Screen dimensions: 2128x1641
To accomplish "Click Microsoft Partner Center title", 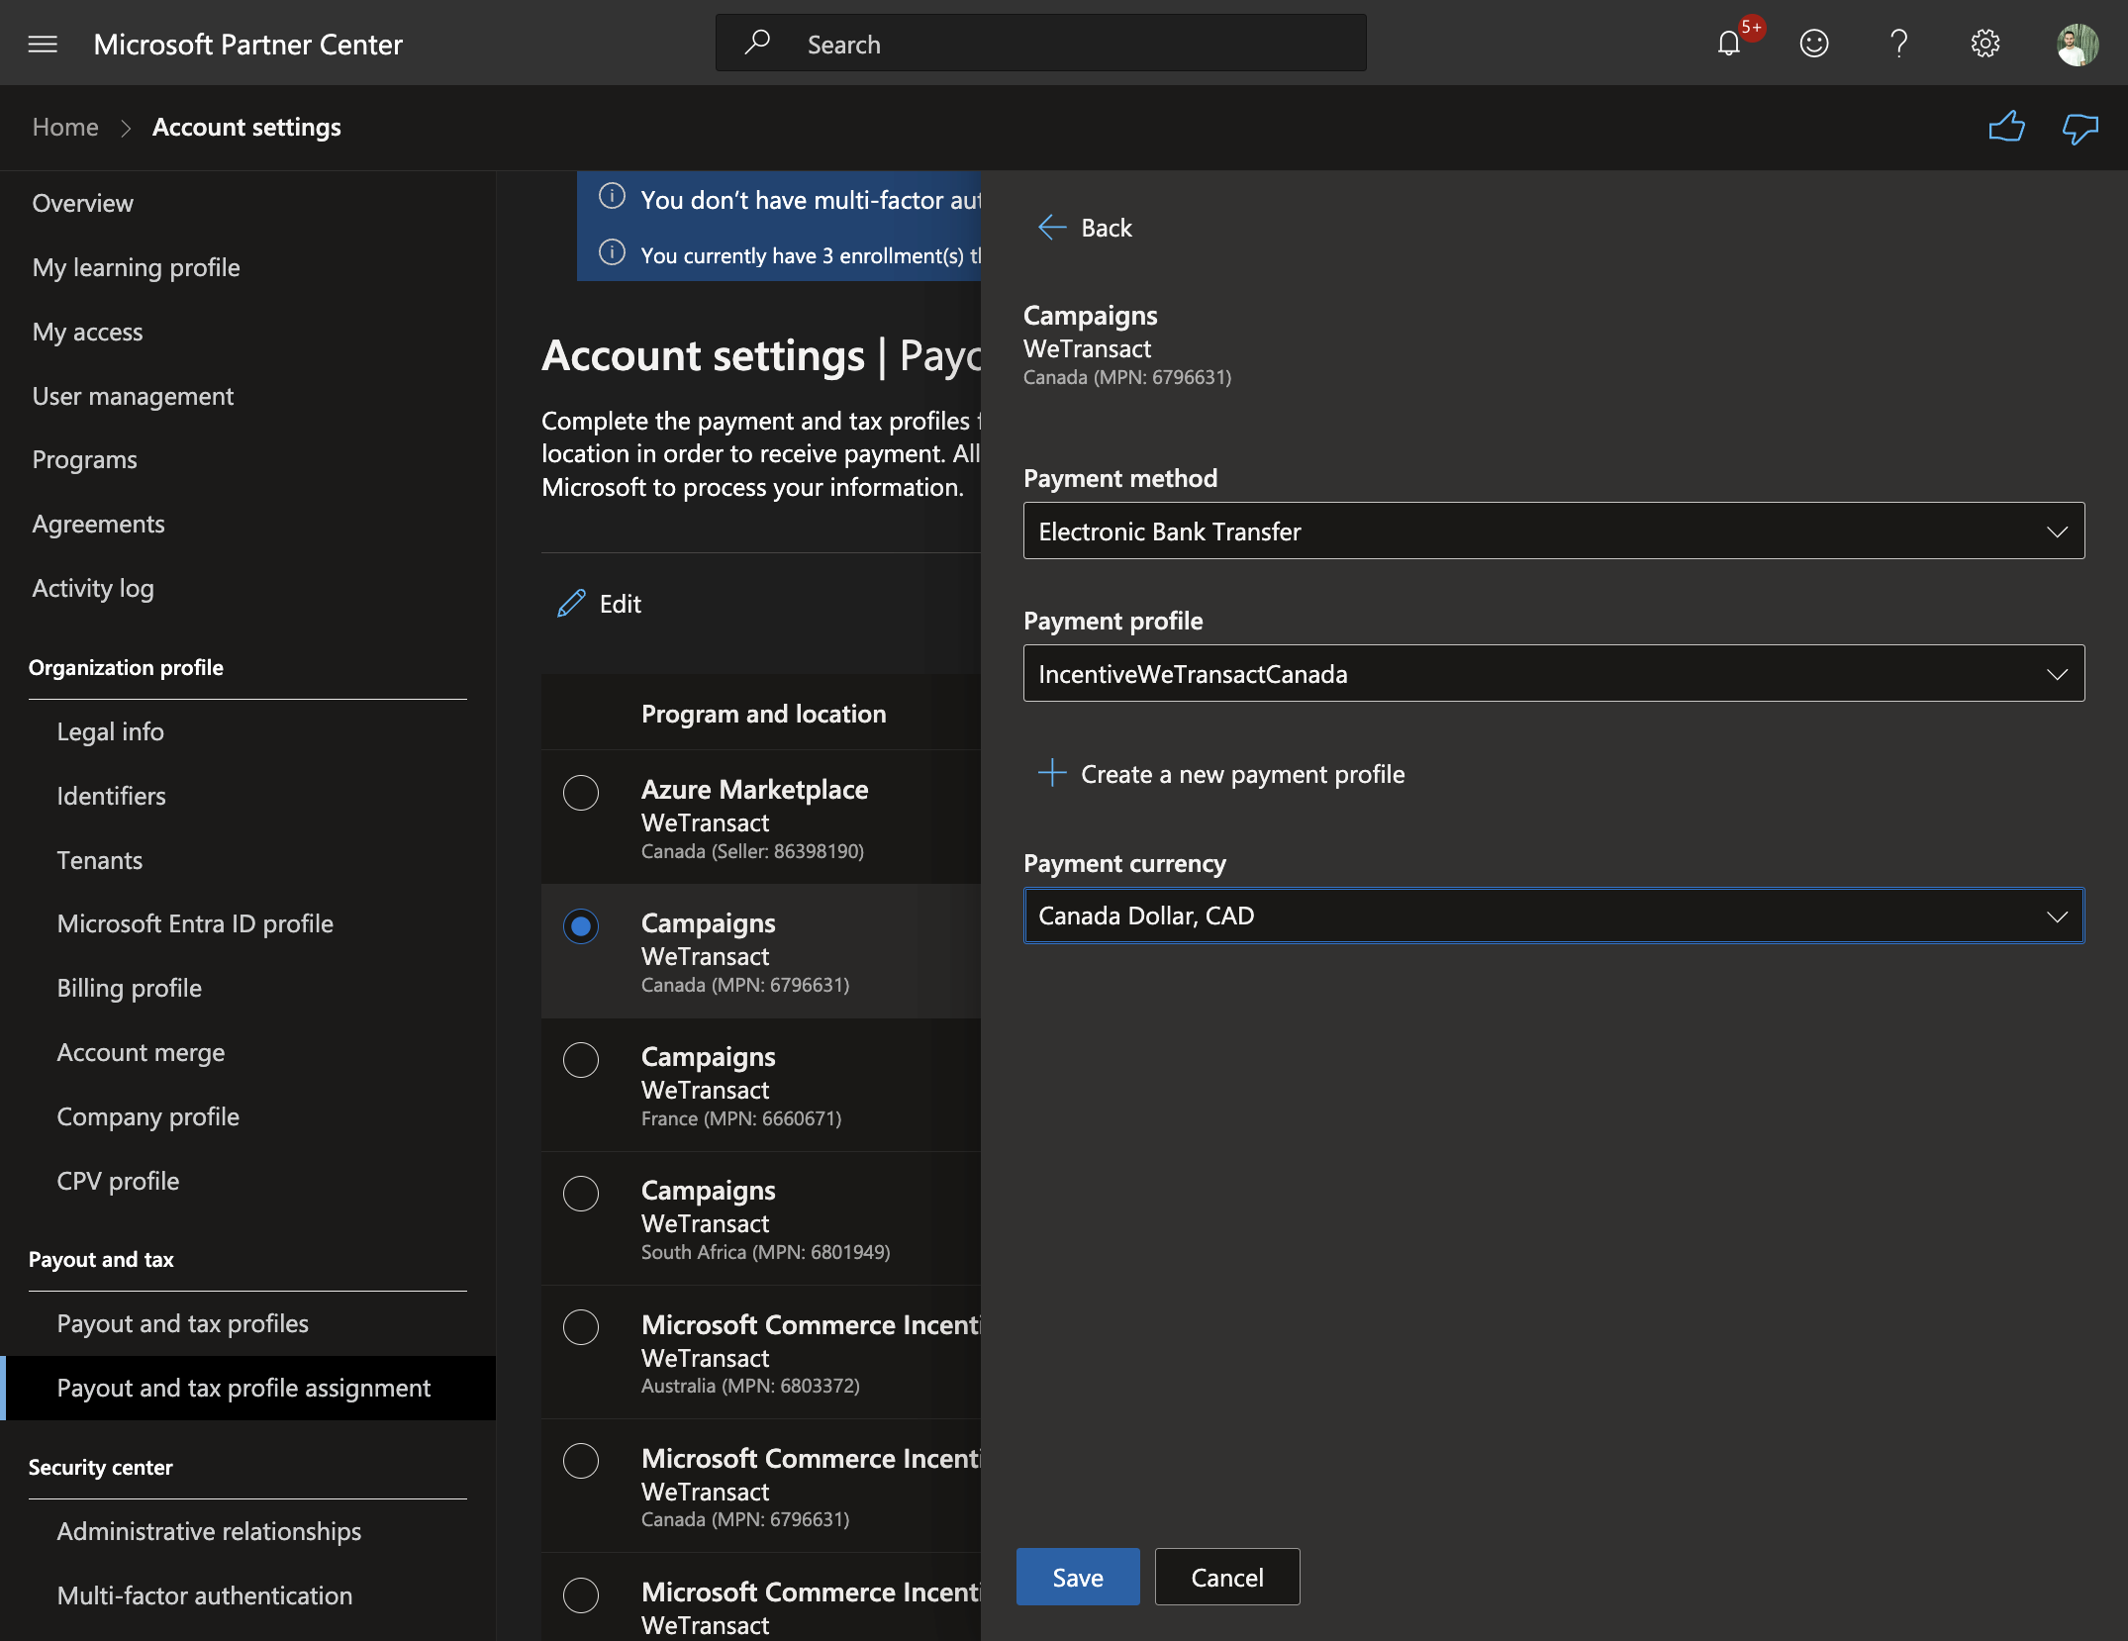I will point(248,45).
